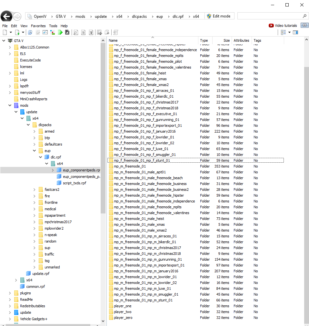
Task: Expand the armed folder node
Action: click(35, 131)
